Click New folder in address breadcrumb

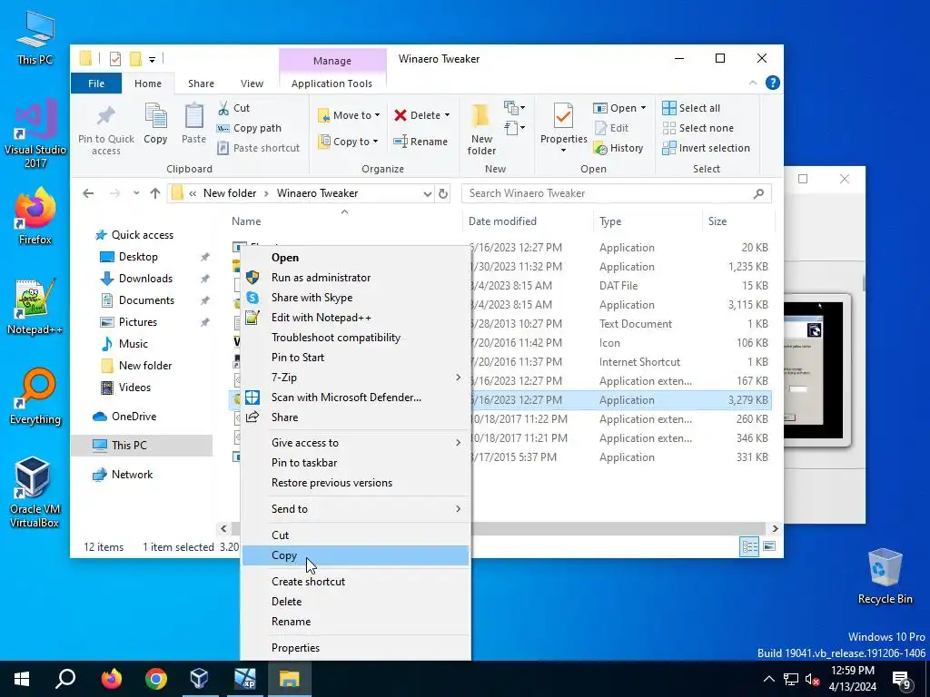click(230, 193)
